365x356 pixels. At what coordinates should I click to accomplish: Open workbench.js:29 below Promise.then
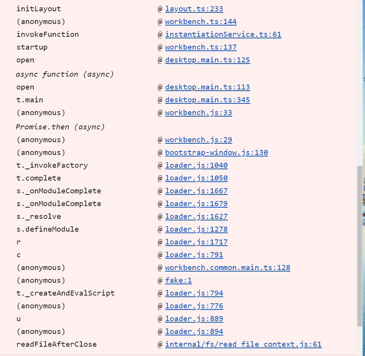click(198, 139)
